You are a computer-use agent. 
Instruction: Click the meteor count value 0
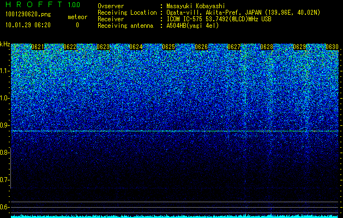pos(77,25)
